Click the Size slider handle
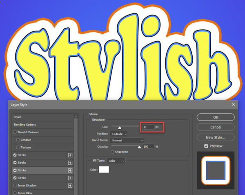 (x=120, y=128)
